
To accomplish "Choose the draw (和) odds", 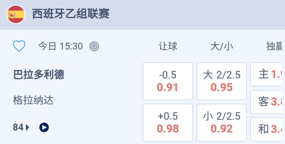I will click(x=268, y=129).
